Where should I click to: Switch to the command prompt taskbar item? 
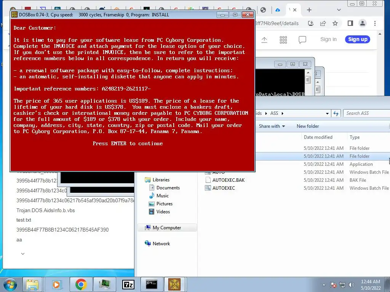[x=152, y=284]
